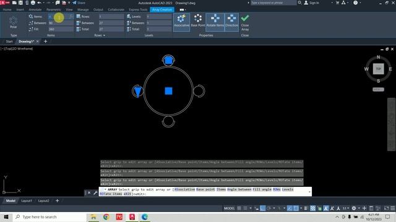Open the WCS dropdown below the ViewCube

tap(378, 89)
